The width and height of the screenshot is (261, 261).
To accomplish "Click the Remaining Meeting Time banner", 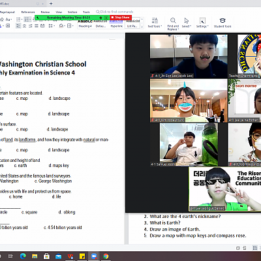I will point(69,18).
